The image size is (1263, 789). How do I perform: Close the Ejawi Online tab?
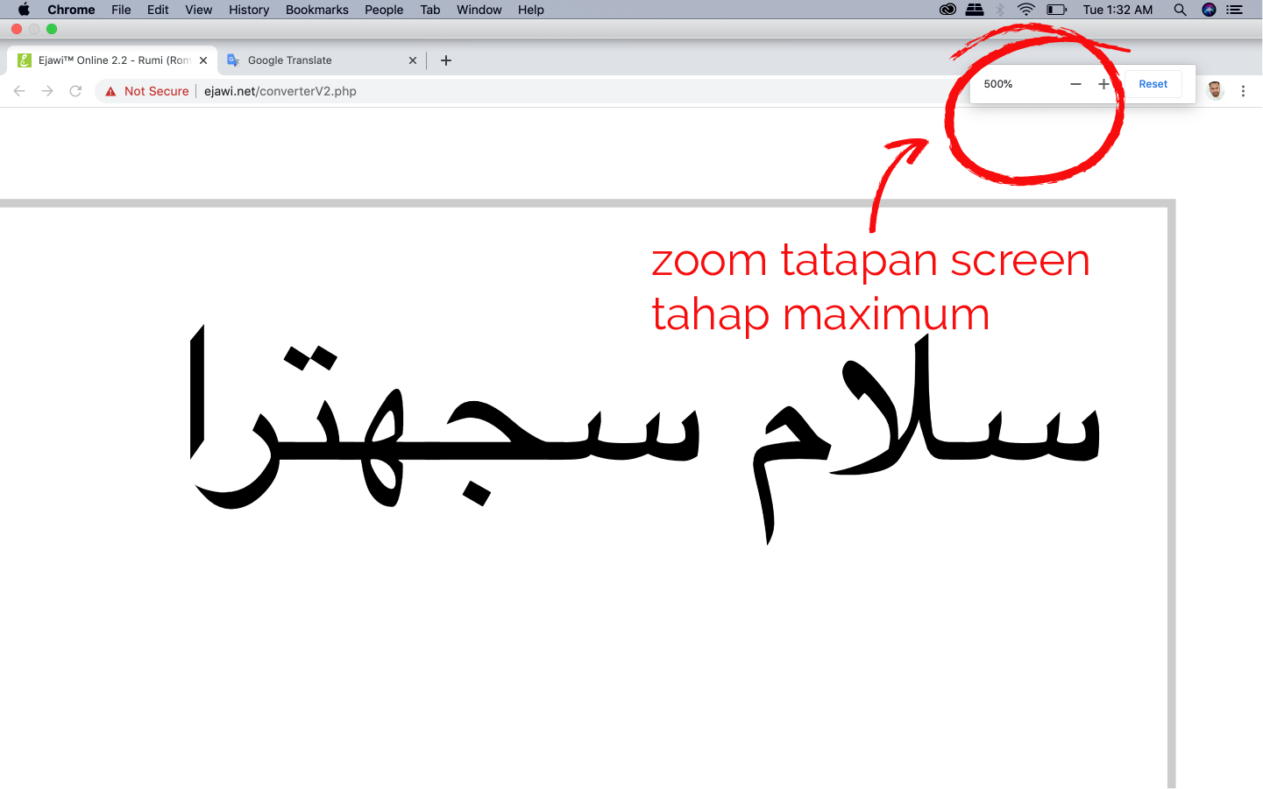[x=203, y=60]
